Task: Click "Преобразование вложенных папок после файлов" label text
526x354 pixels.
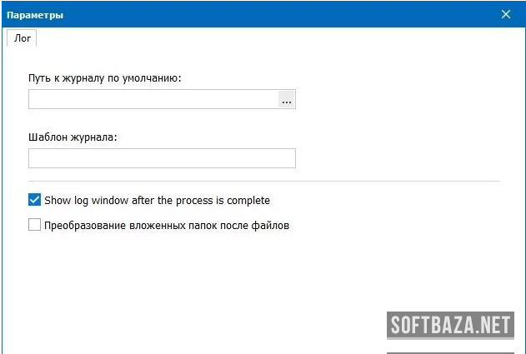Action: point(167,226)
